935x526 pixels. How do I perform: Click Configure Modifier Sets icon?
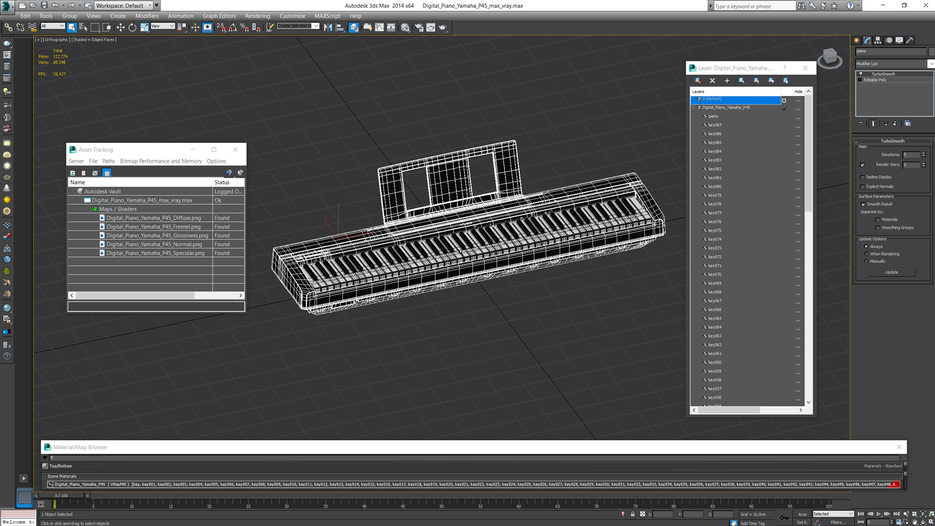[x=908, y=124]
